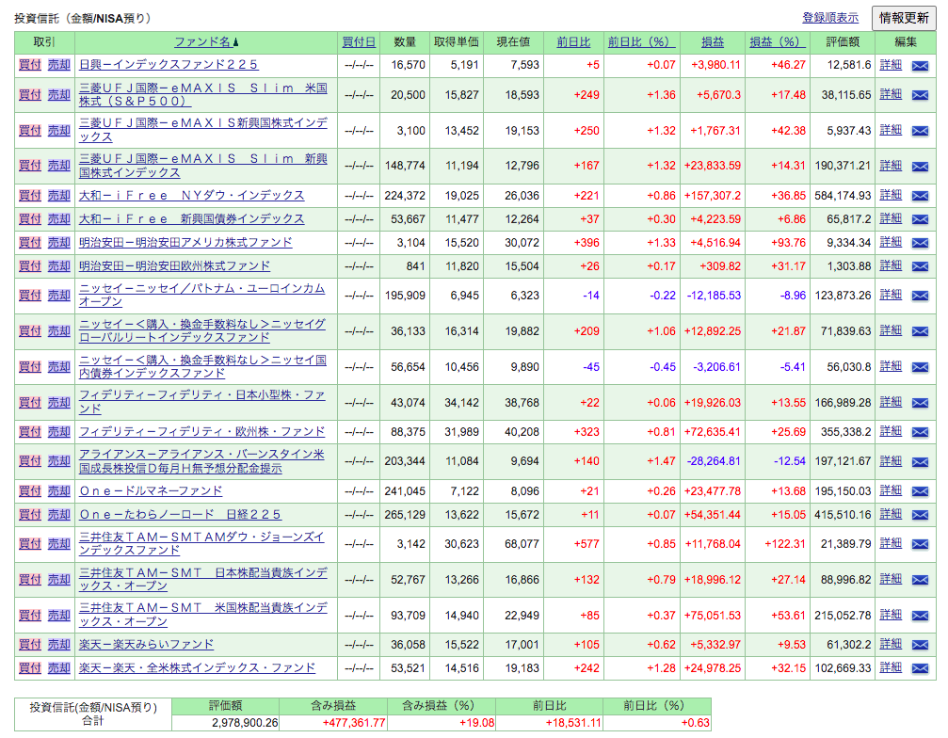Click 売却 for 楽天みらいファンド
This screenshot has width=948, height=738.
[x=59, y=644]
